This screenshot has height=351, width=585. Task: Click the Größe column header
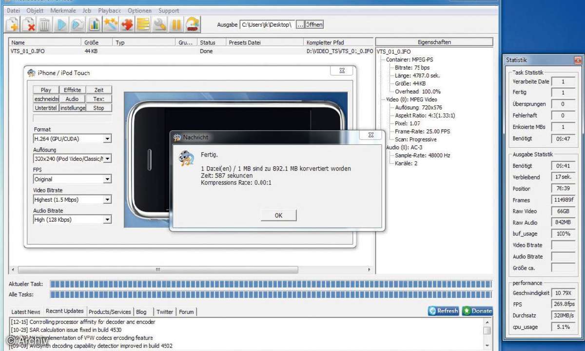97,42
